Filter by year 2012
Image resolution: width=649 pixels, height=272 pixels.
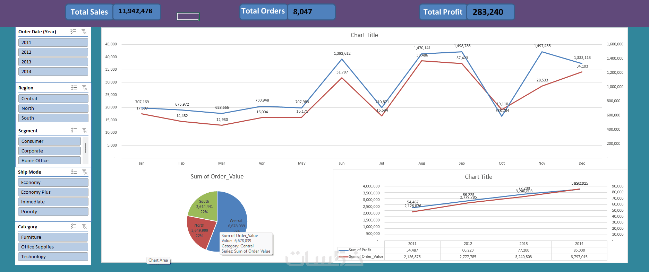tap(53, 52)
